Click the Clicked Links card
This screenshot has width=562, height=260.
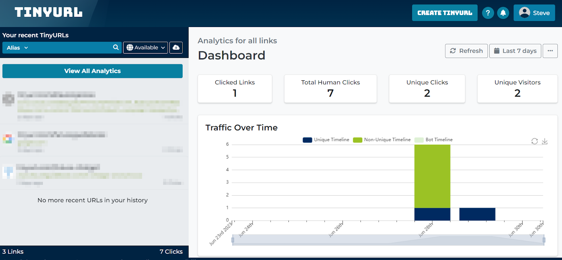point(235,89)
